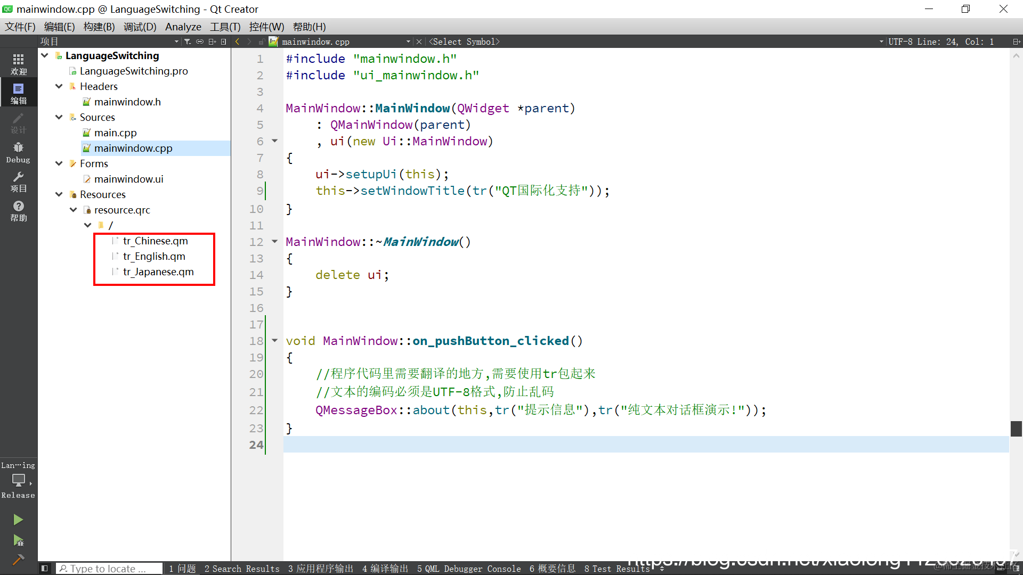Viewport: 1023px width, 575px height.
Task: Collapse the resource.qrc node
Action: 74,210
